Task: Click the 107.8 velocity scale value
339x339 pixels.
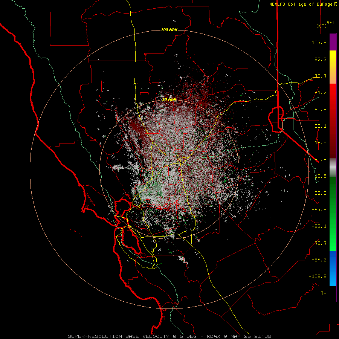Action: [319, 42]
